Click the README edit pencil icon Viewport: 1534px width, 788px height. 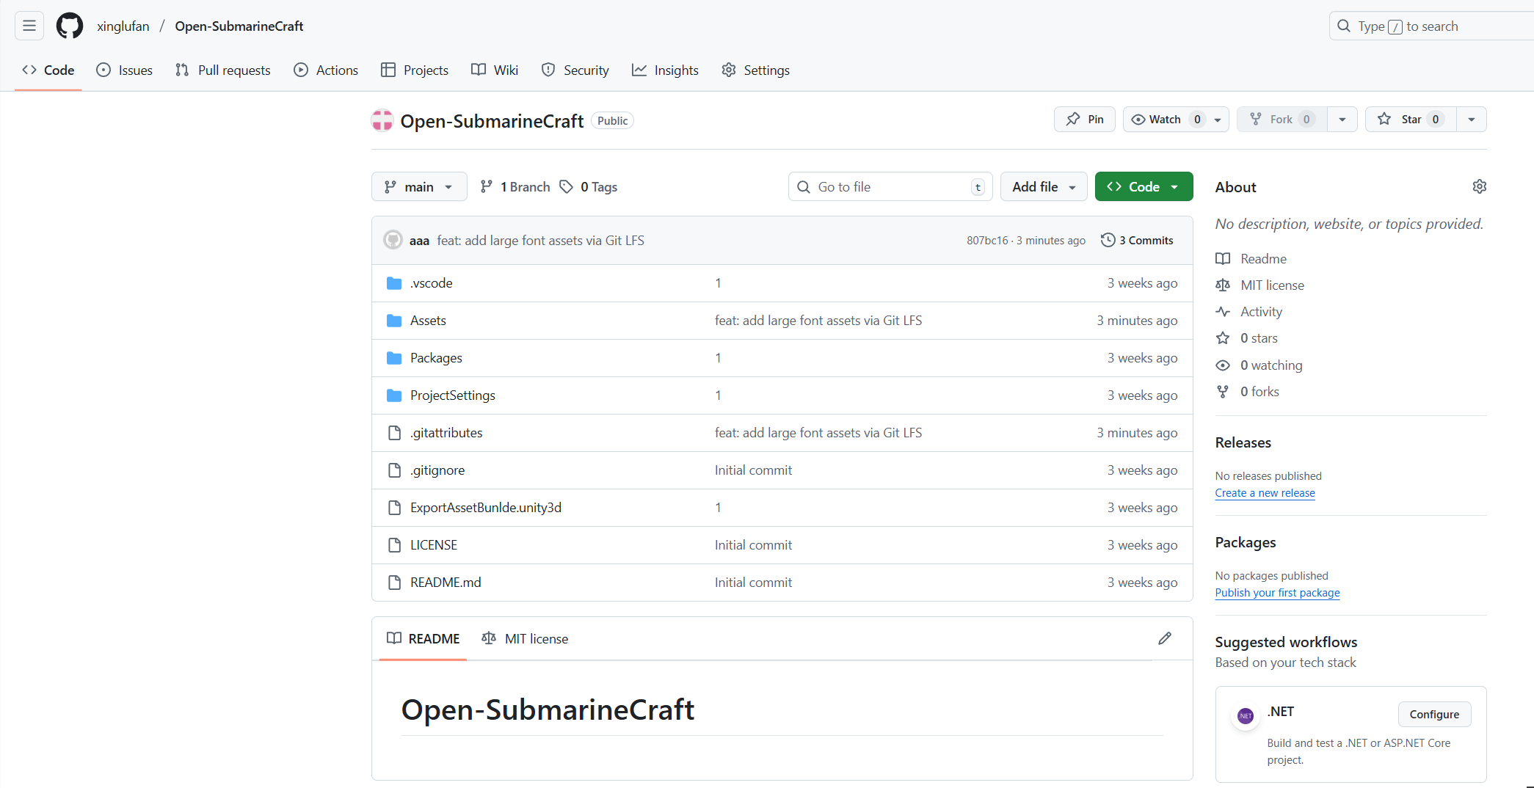[1164, 638]
